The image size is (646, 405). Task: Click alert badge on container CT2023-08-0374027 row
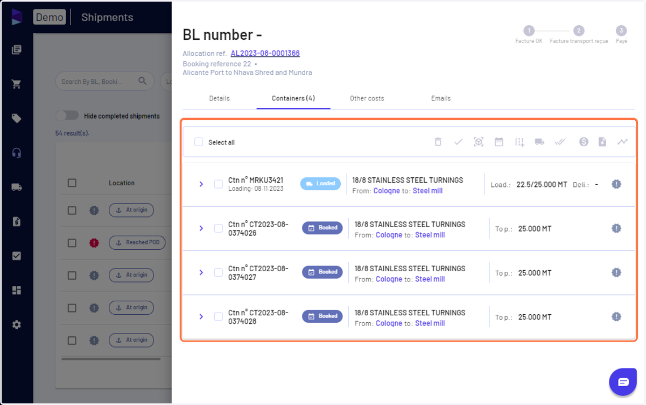click(616, 272)
